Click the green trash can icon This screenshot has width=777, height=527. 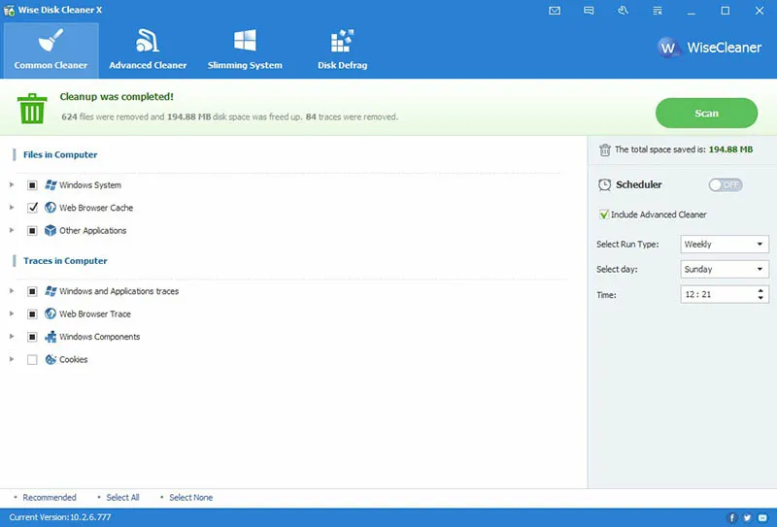tap(32, 107)
